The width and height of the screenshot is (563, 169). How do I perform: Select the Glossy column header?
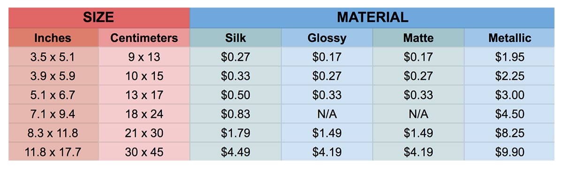327,38
